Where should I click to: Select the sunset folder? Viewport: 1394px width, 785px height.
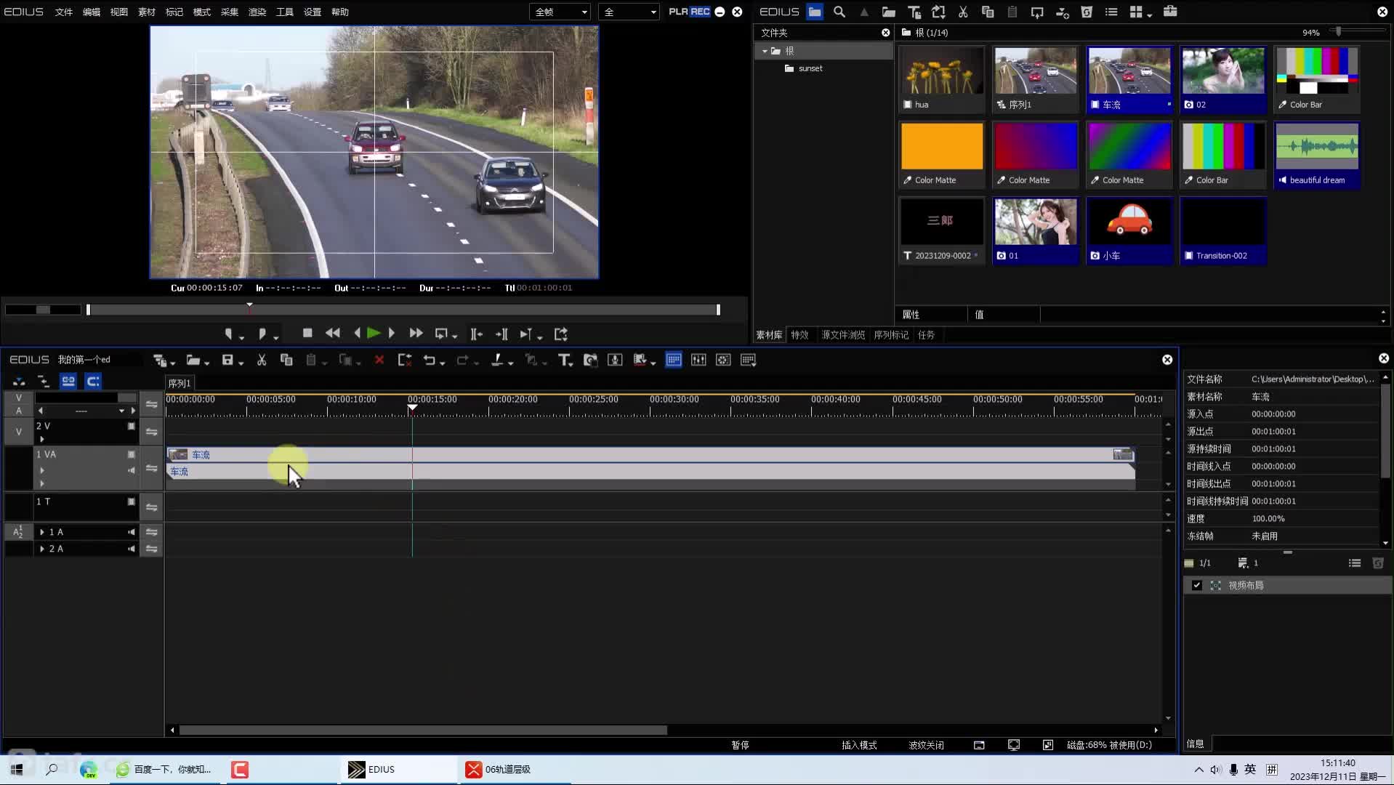click(x=810, y=68)
